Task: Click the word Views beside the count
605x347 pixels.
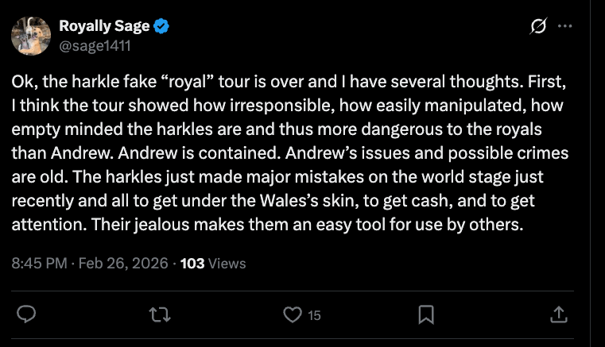Action: [227, 264]
